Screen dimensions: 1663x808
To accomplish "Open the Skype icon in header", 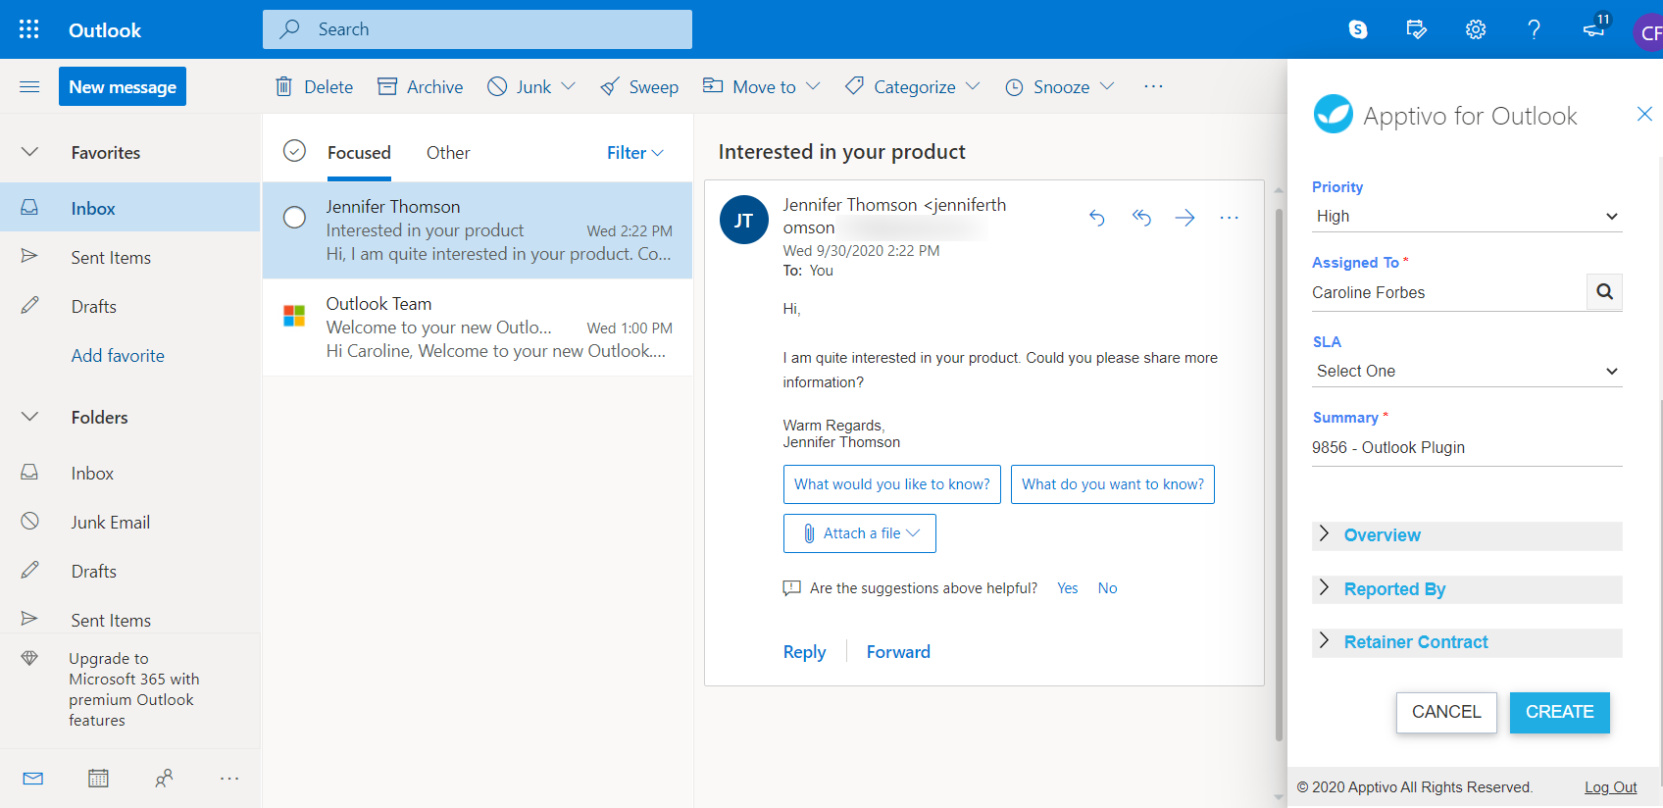I will [x=1357, y=29].
